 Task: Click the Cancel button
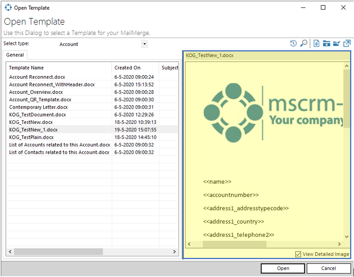click(x=328, y=268)
